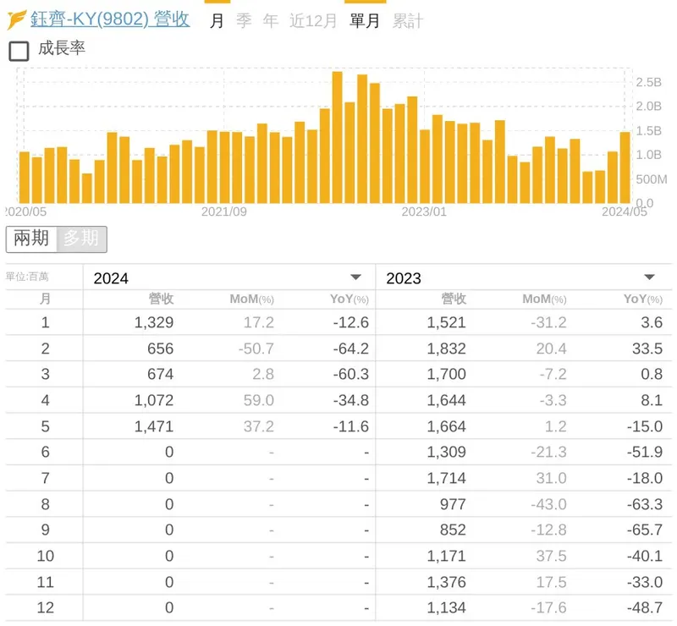Click 2023 revenue value 852
Viewport: 677px width, 626px height.
(x=453, y=530)
